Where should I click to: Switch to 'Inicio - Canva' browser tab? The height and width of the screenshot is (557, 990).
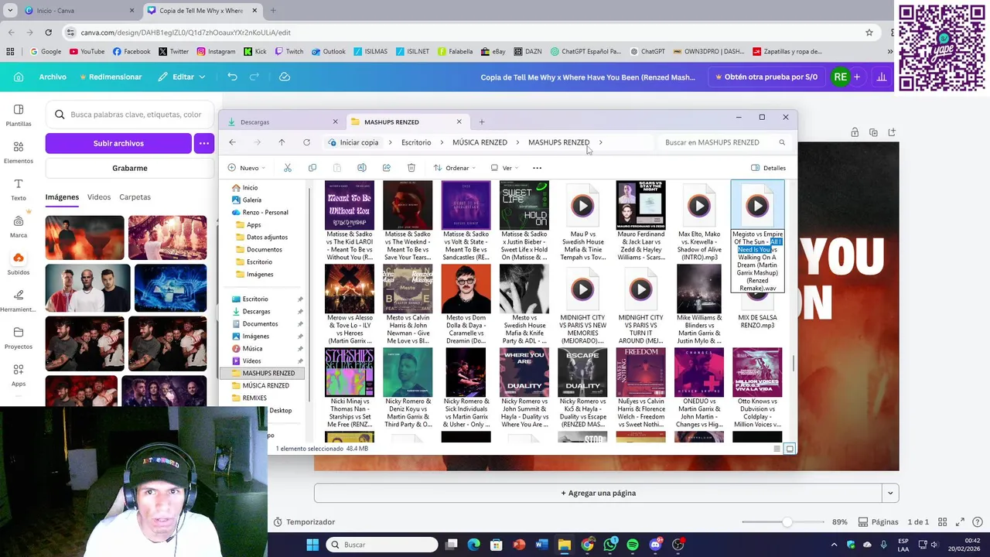click(77, 11)
